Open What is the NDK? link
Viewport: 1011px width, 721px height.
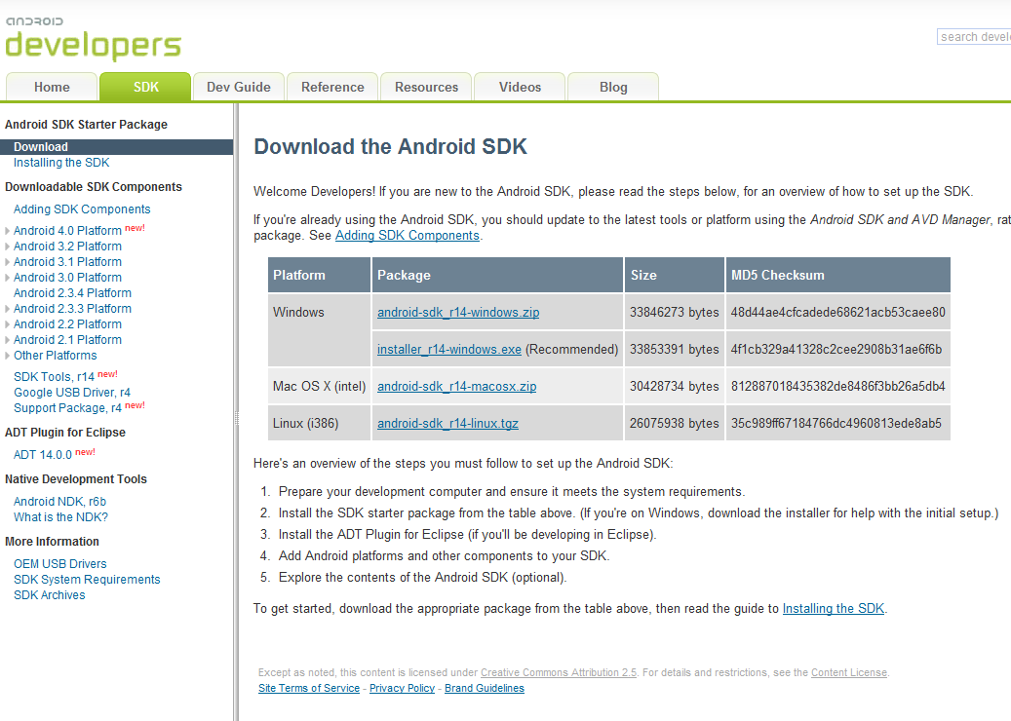click(60, 516)
